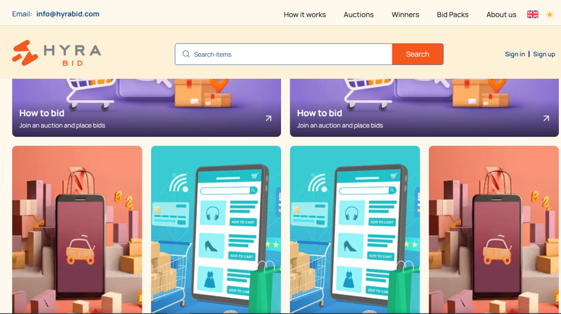Open the UK flag language selector
The height and width of the screenshot is (314, 561).
[533, 14]
